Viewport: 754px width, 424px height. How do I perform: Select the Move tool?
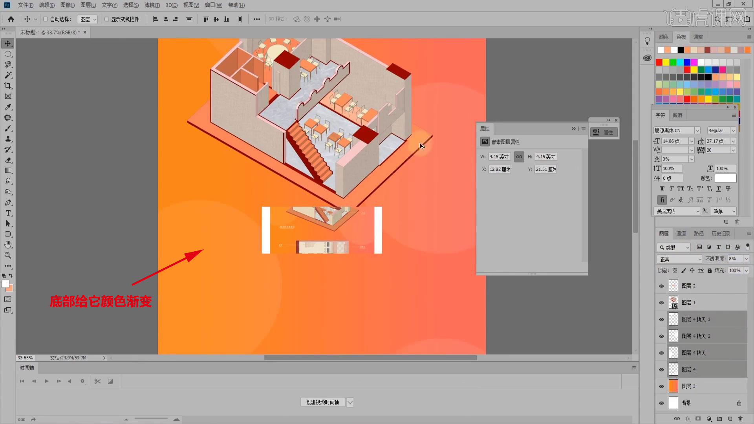click(8, 43)
